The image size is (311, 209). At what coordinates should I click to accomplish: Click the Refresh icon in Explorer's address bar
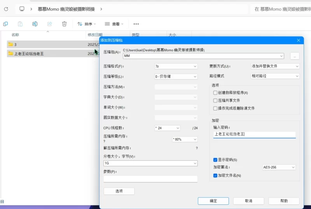click(6, 9)
